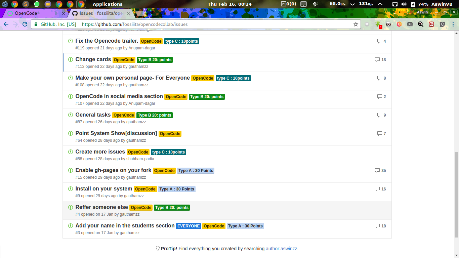Click the gray bow-tie extension icon

point(367,24)
